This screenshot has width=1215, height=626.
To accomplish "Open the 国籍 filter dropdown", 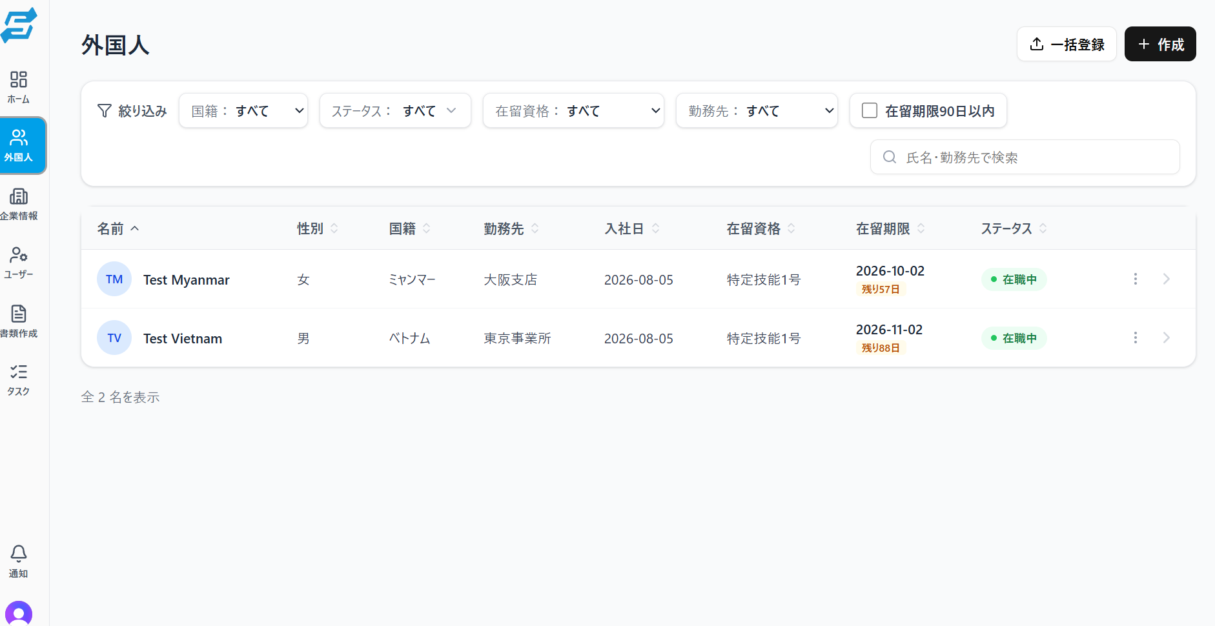I will click(x=243, y=110).
